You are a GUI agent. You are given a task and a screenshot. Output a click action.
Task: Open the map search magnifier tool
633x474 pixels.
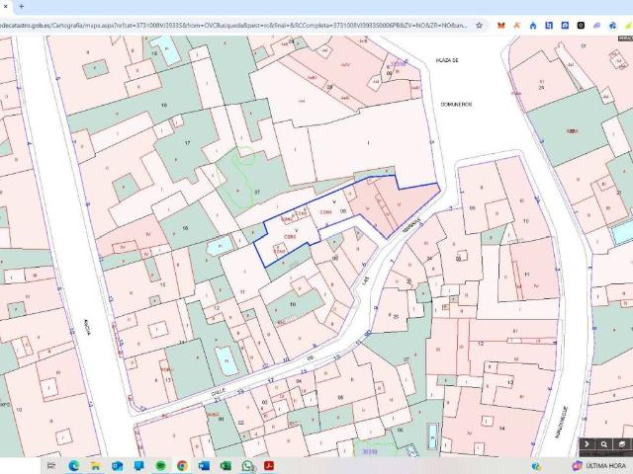(x=603, y=444)
